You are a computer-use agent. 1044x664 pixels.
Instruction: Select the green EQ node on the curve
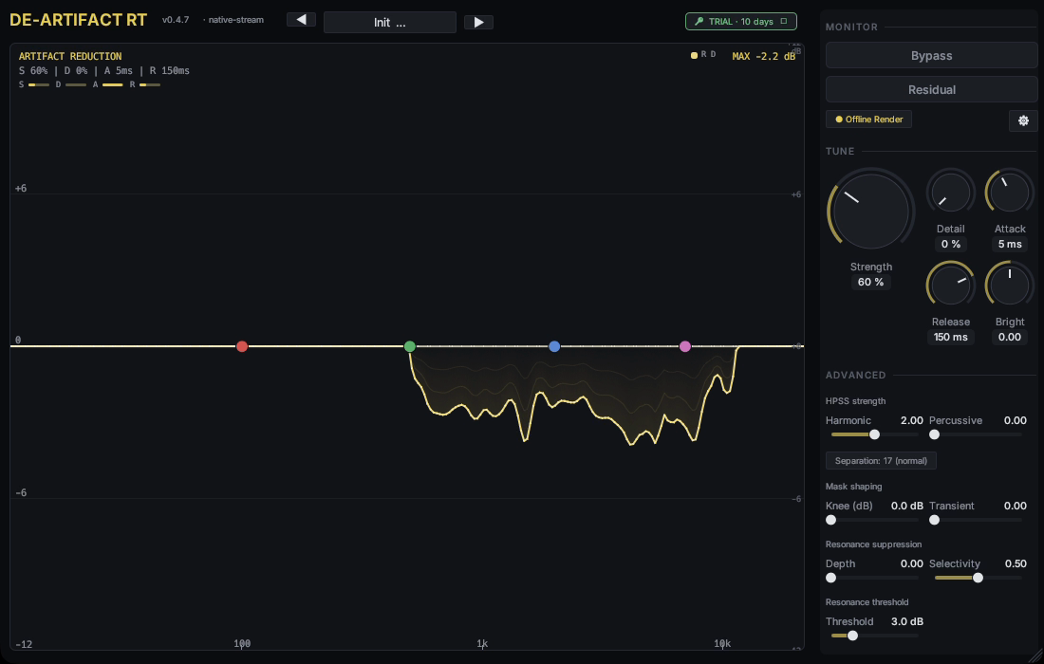410,346
